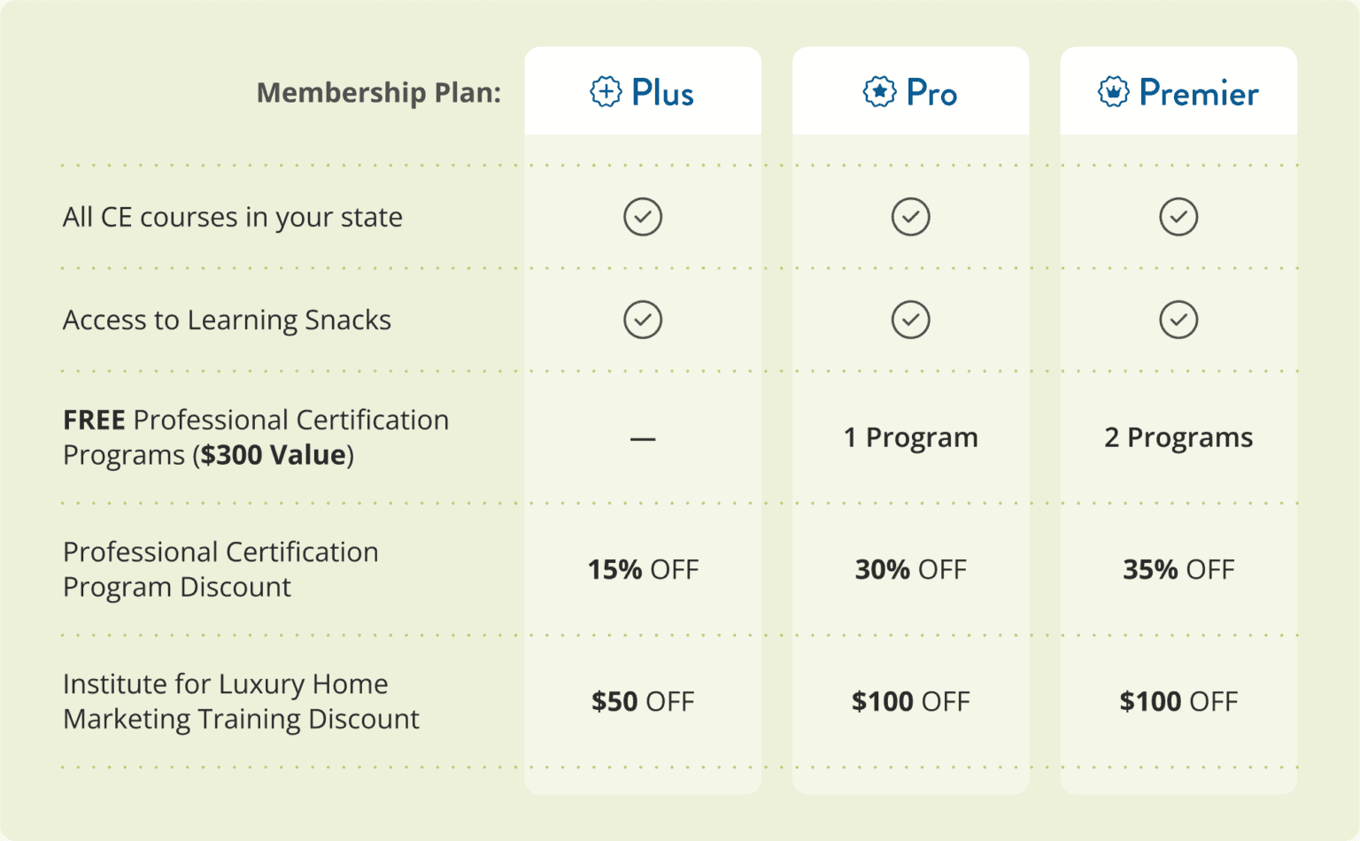Select the Premier plan header
The height and width of the screenshot is (841, 1360).
[1178, 91]
